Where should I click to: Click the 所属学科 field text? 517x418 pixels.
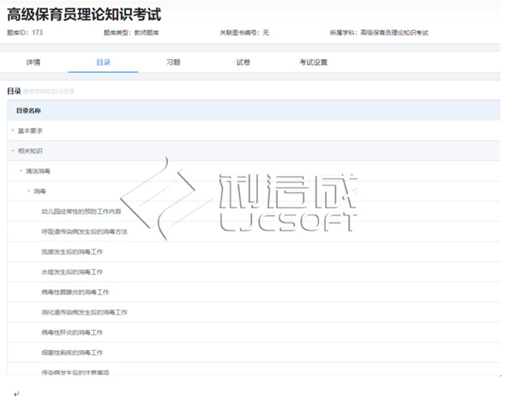(379, 33)
